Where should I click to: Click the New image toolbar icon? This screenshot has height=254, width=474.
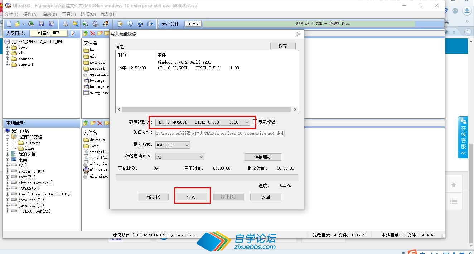[x=9, y=24]
